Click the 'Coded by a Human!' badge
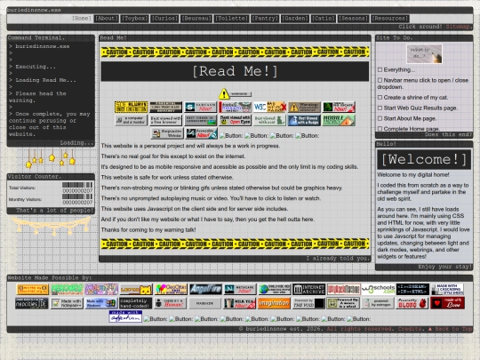Image resolution: width=480 pixels, height=360 pixels. (170, 303)
